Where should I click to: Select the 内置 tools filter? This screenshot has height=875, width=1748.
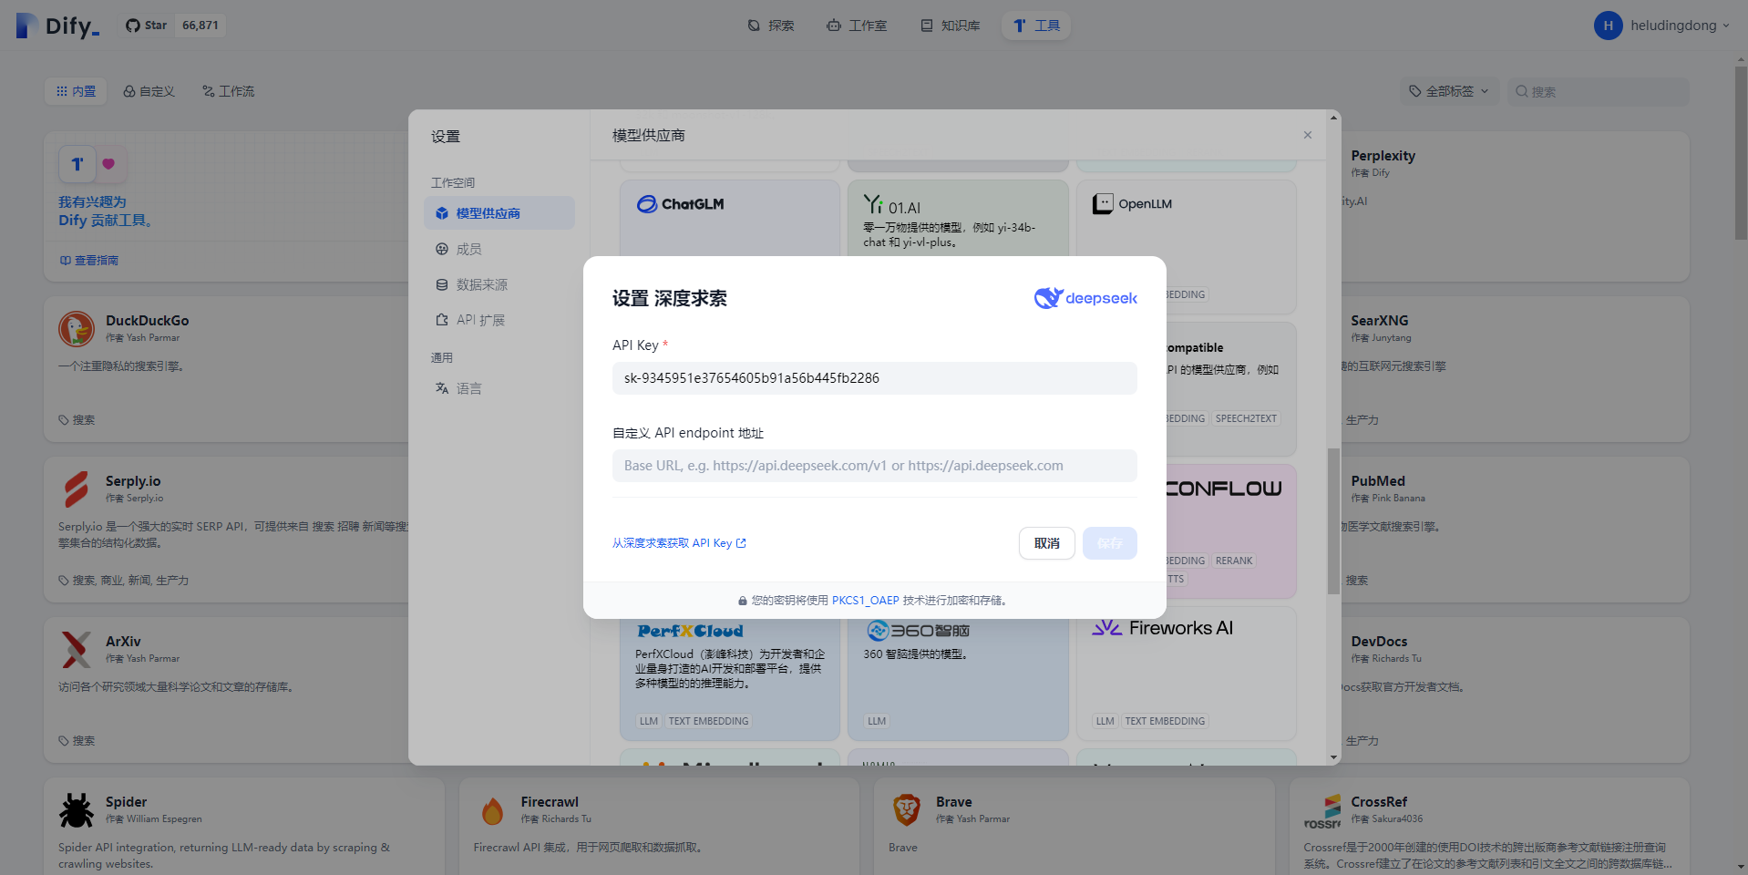pyautogui.click(x=76, y=91)
